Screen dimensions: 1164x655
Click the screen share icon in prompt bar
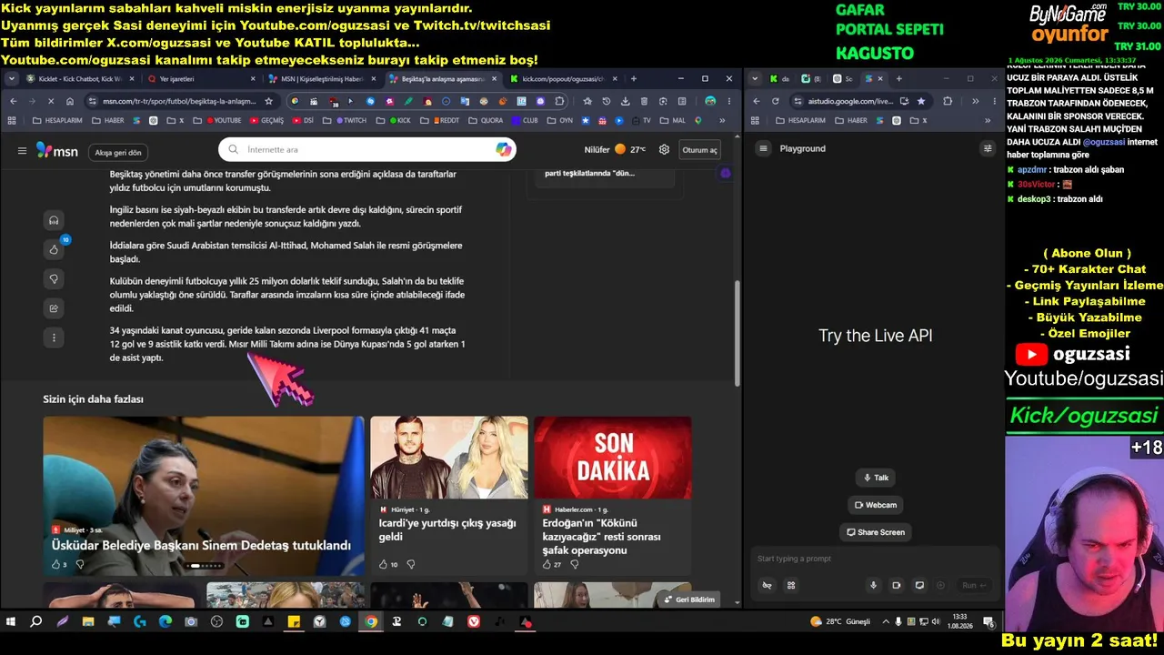pos(919,585)
